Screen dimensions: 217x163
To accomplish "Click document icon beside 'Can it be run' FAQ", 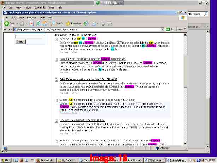I will click(56, 39).
